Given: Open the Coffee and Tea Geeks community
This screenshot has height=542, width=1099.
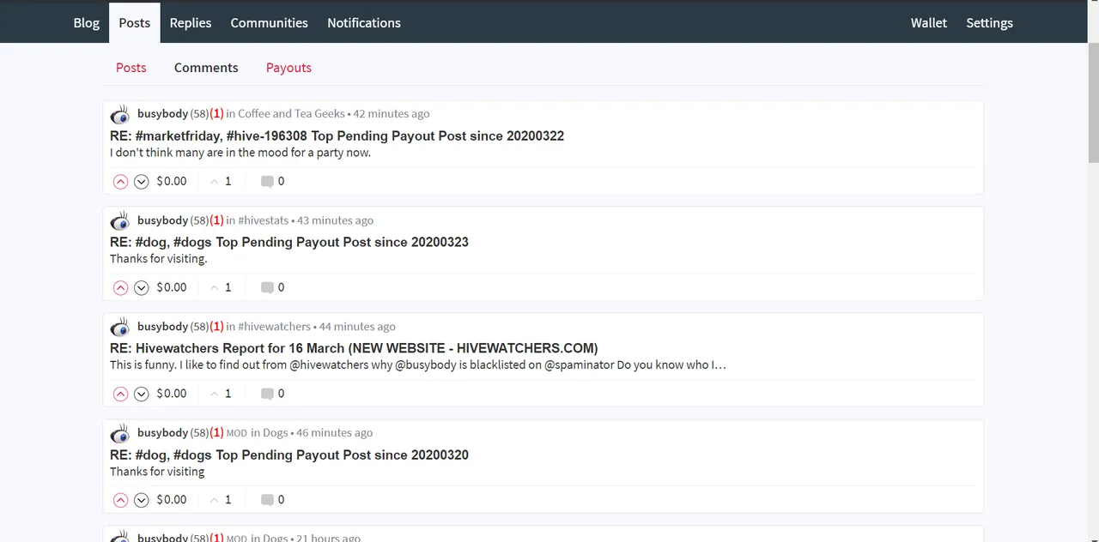Looking at the screenshot, I should pyautogui.click(x=291, y=114).
